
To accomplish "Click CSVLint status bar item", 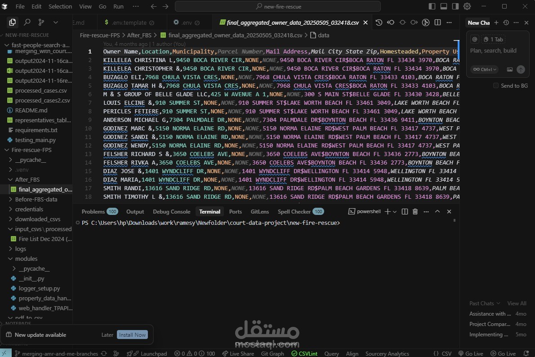I will 304,353.
